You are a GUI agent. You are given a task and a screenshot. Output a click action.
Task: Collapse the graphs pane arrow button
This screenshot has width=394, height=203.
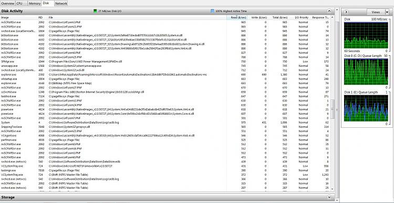coord(346,12)
